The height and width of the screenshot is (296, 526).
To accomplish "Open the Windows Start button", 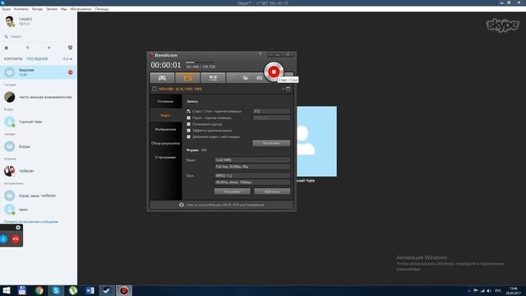I will click(6, 290).
